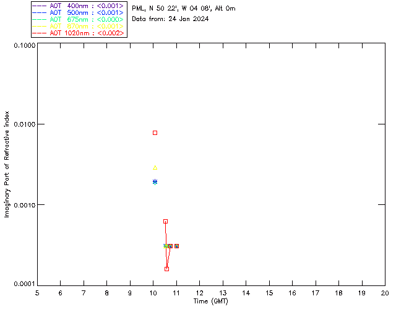
Task: Click the 0.1000 y-axis tick label
Action: pyautogui.click(x=25, y=45)
